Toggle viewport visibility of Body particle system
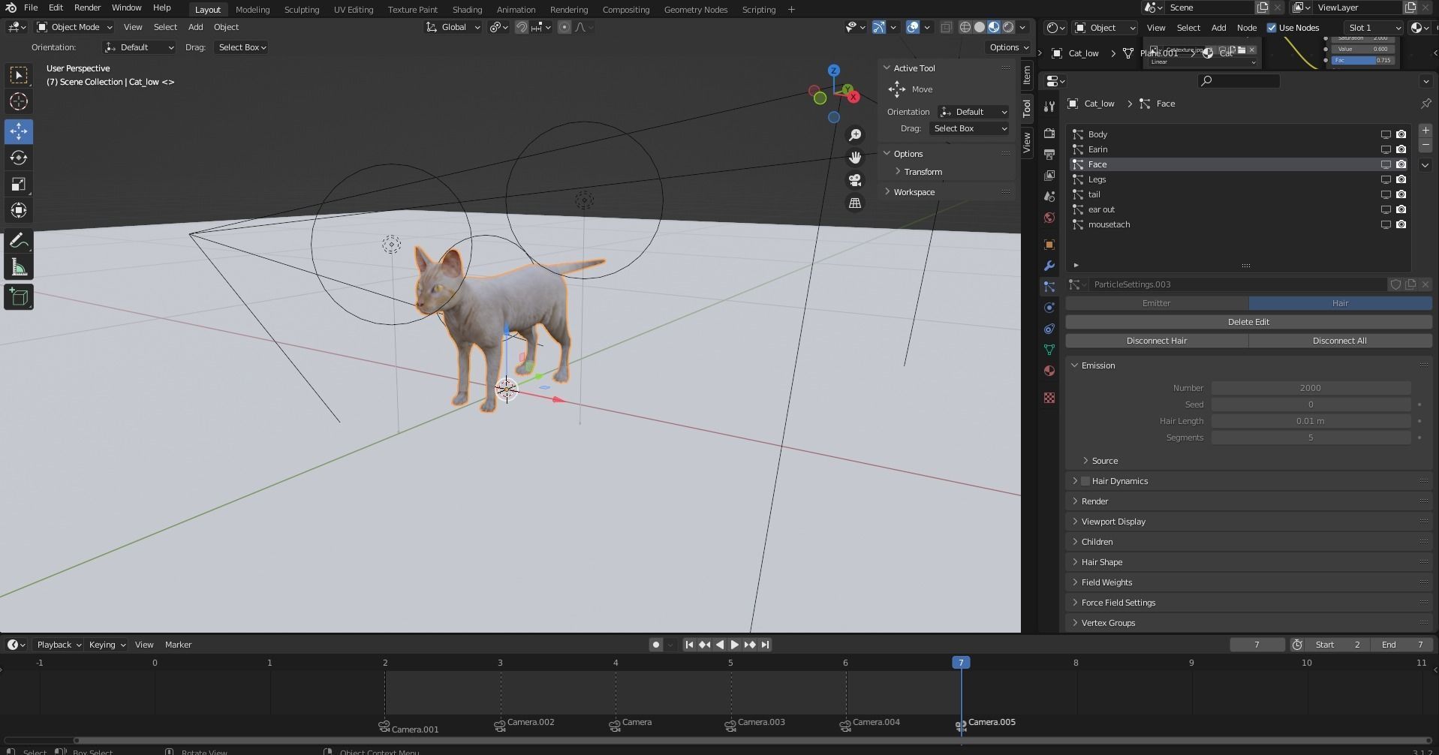The image size is (1439, 755). pyautogui.click(x=1386, y=134)
